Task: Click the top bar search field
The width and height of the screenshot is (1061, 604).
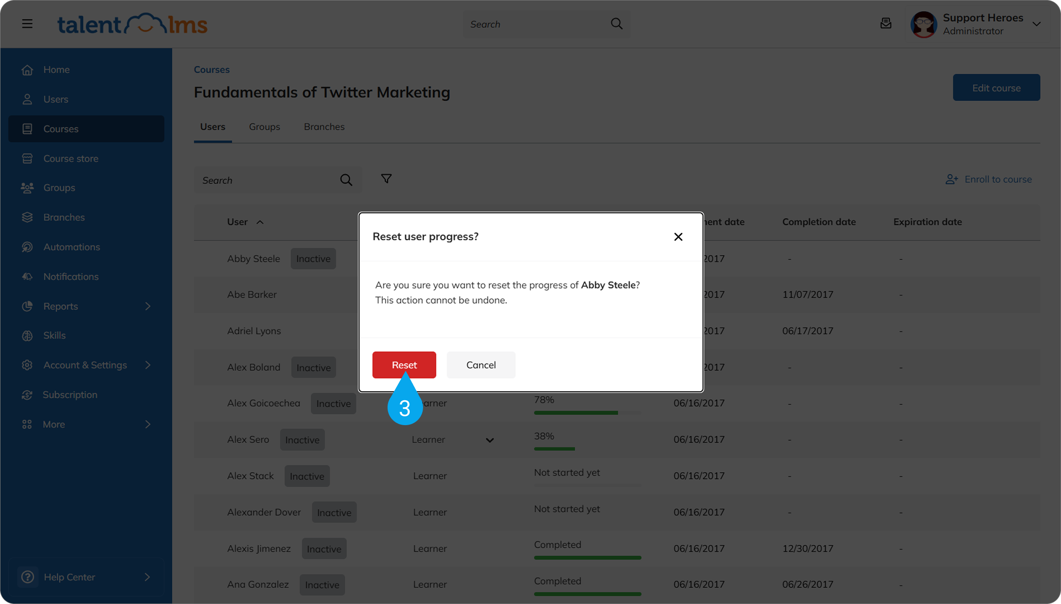Action: 547,24
